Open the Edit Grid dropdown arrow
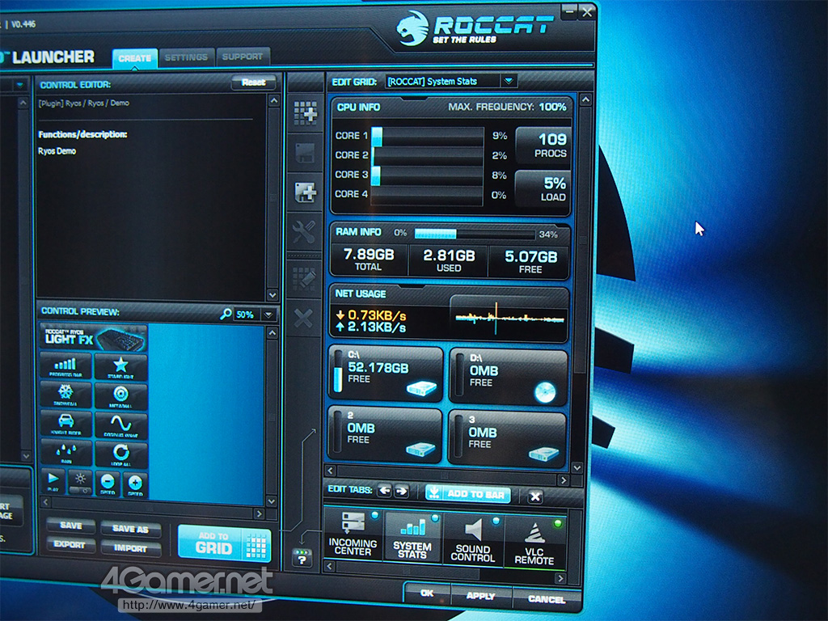The image size is (828, 621). (509, 81)
